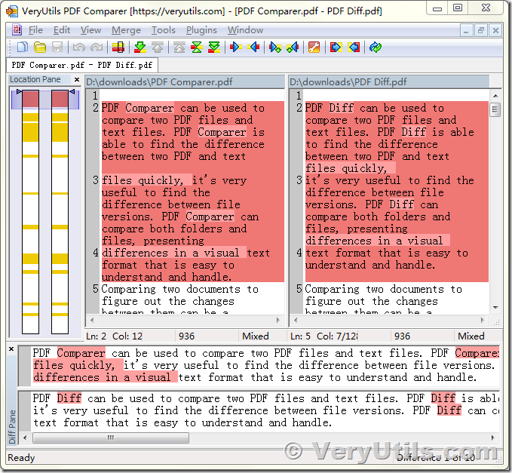Click the VeryUtils app icon in title bar
The height and width of the screenshot is (473, 512).
[12, 11]
